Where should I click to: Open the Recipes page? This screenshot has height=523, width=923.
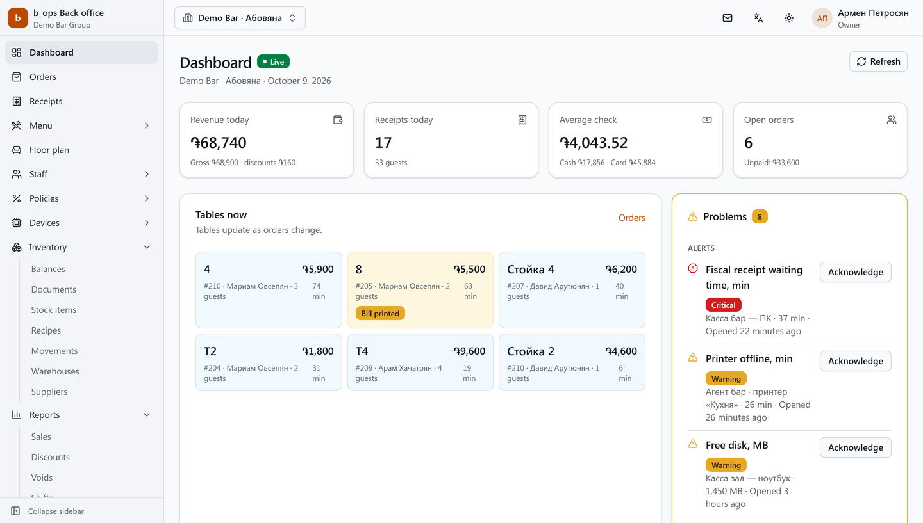pos(46,330)
